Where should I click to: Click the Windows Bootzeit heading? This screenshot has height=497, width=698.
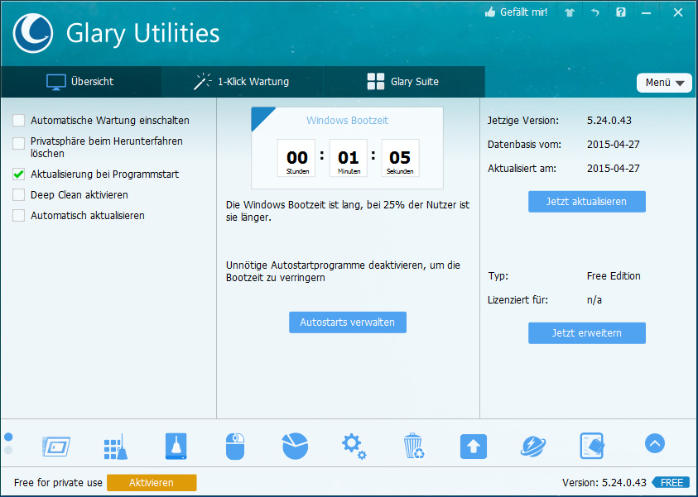pos(347,121)
